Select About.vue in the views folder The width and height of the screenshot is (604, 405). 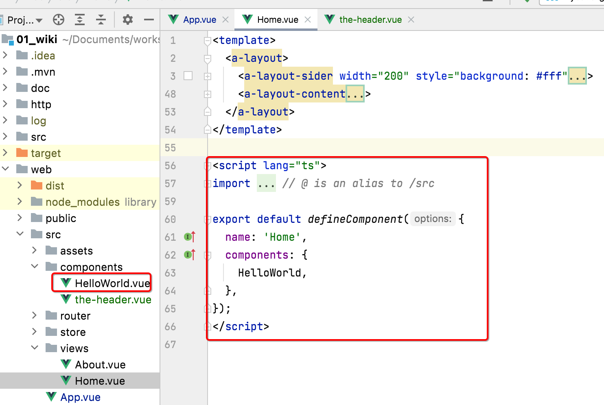100,365
